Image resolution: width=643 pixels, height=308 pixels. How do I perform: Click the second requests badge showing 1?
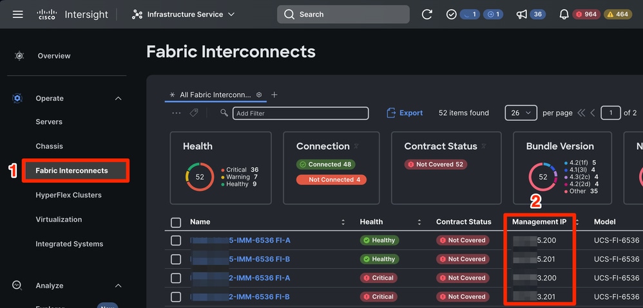pyautogui.click(x=494, y=14)
